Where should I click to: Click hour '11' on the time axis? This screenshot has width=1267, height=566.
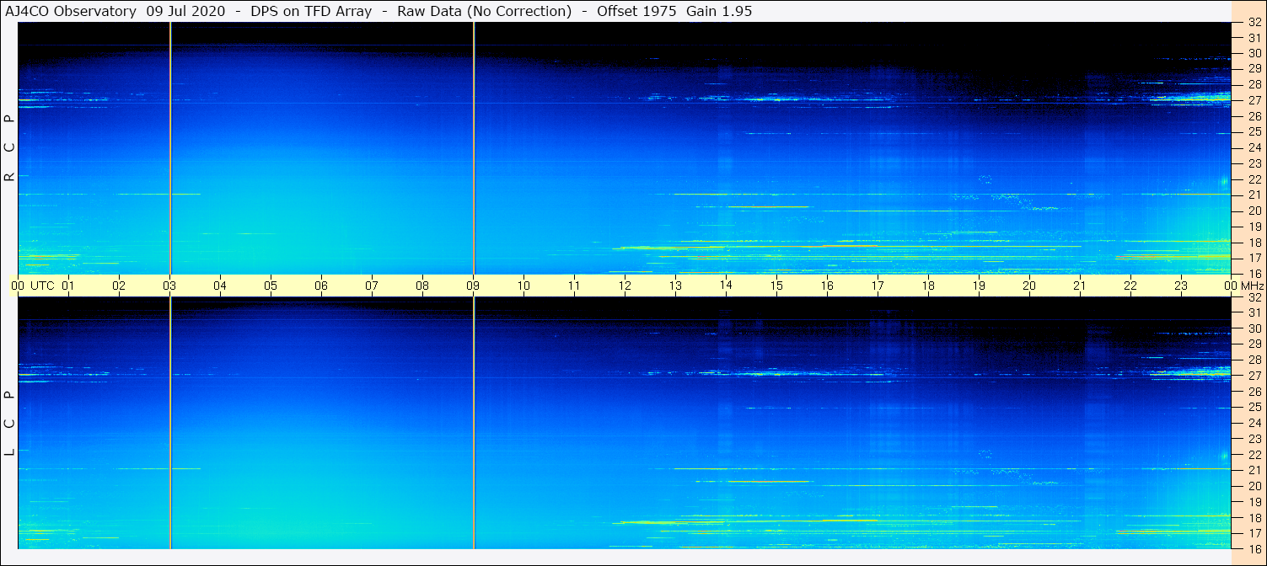574,286
